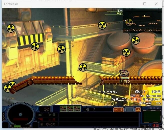Select the first tank icon in the HUD
Viewport: 164px width, 130px height.
click(63, 109)
